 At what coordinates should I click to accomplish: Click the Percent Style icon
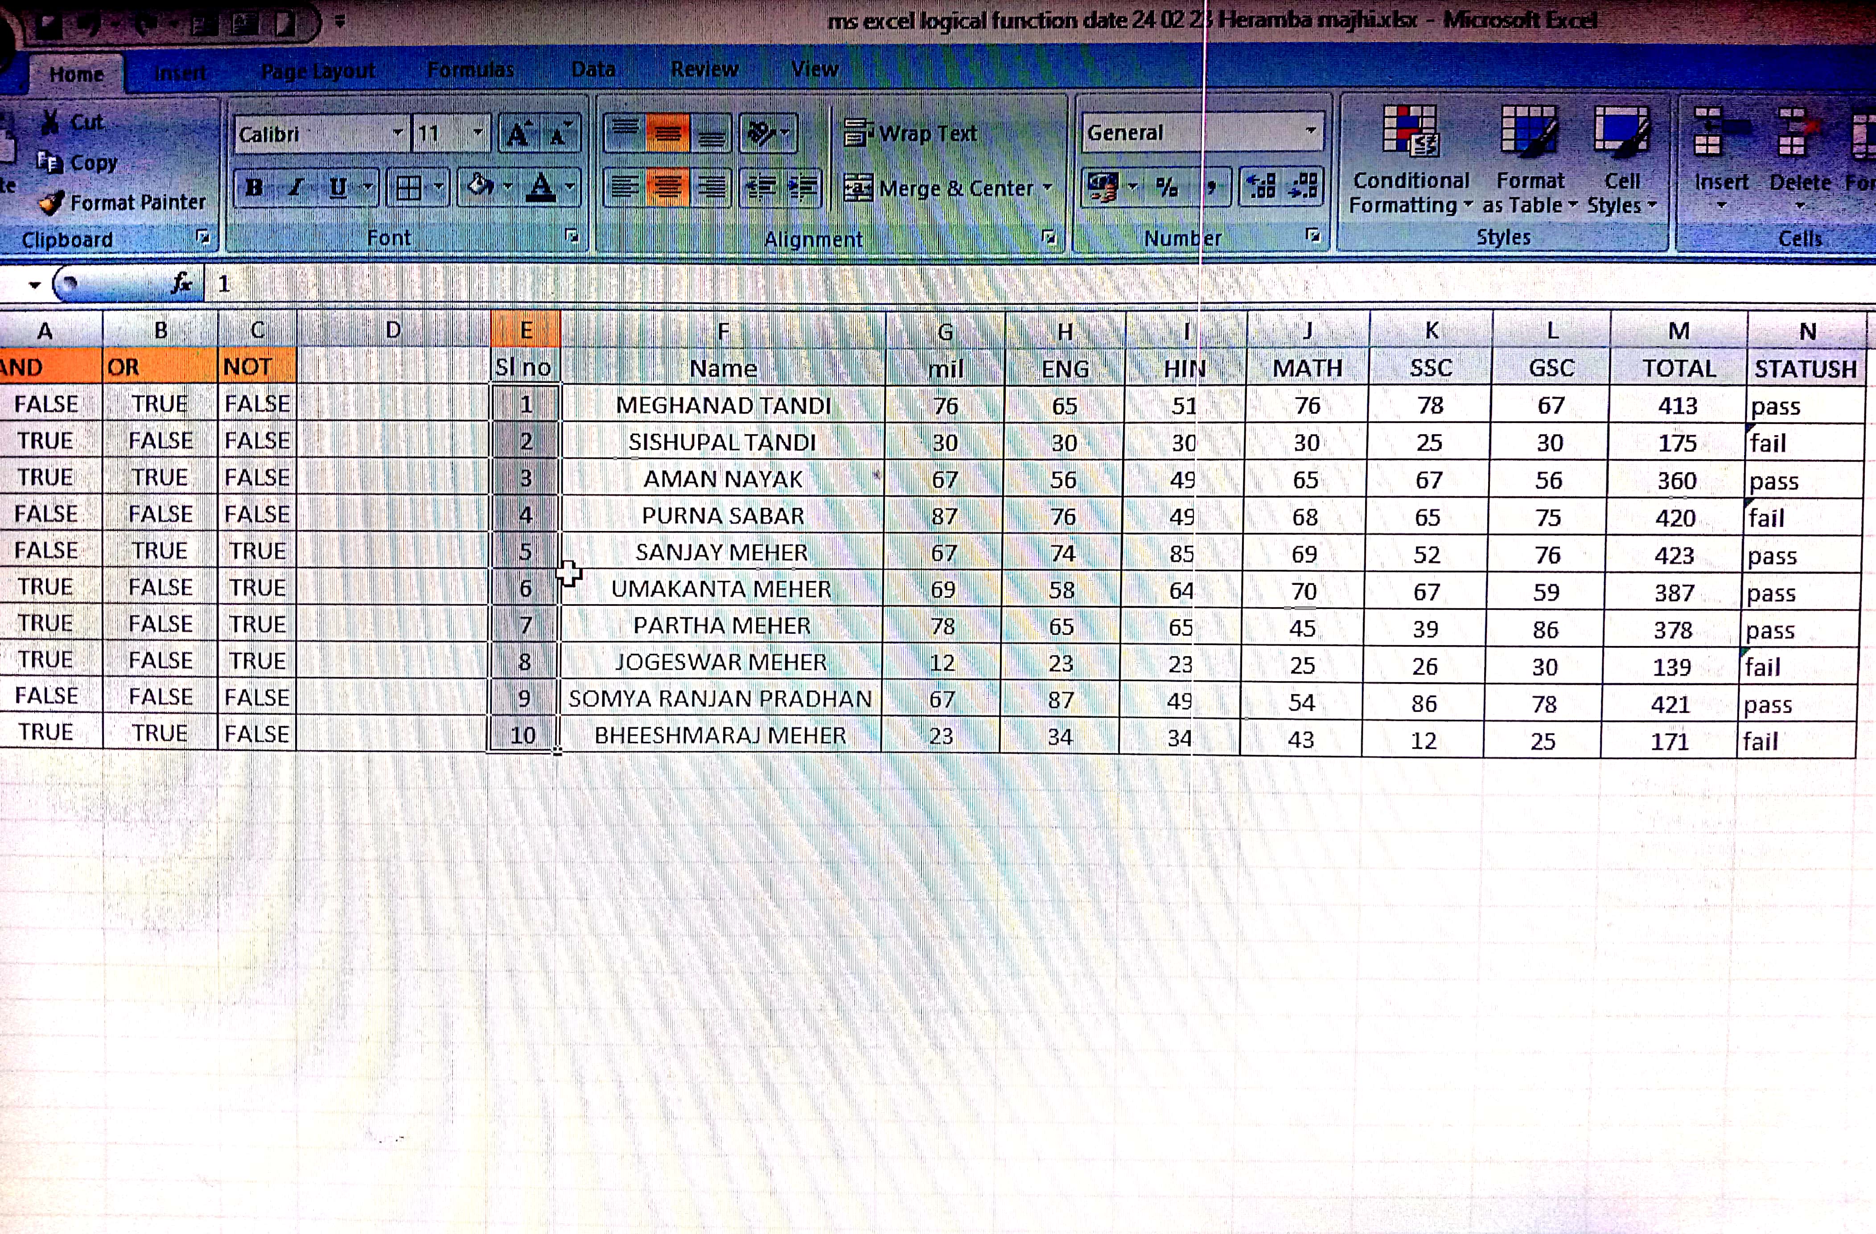(1167, 188)
